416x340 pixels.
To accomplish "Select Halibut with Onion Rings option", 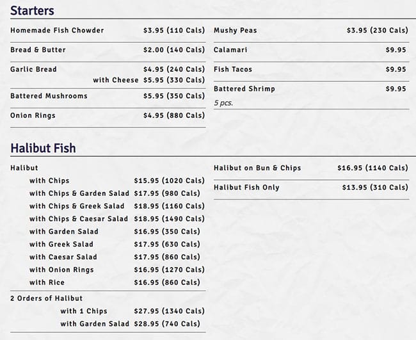I will [61, 270].
